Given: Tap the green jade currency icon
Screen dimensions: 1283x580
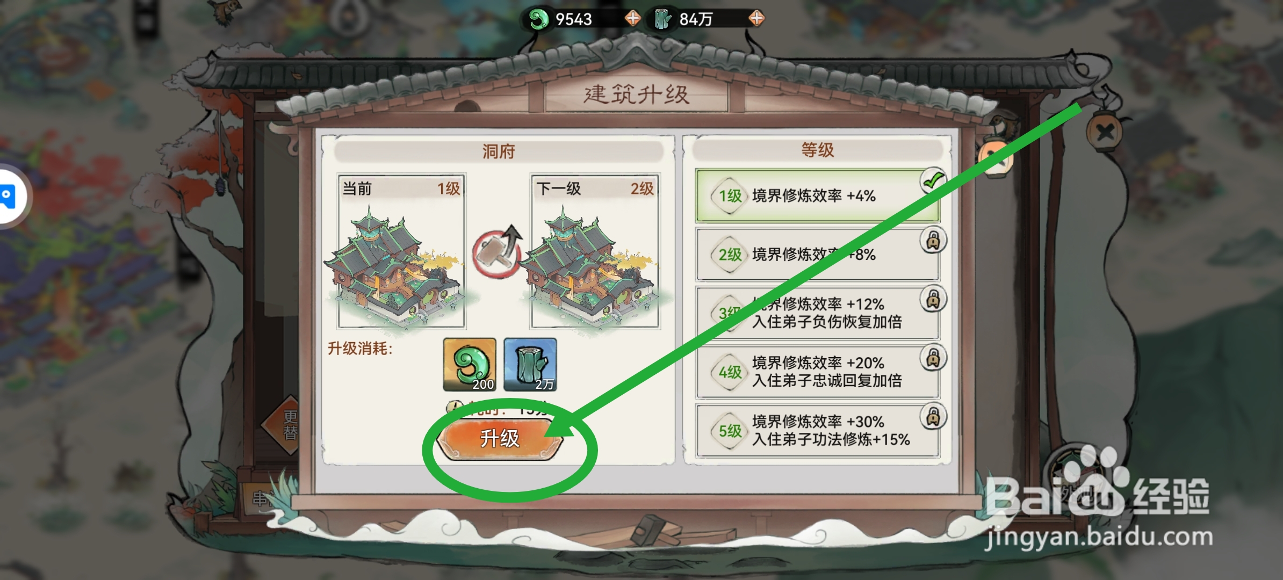Looking at the screenshot, I should (538, 19).
